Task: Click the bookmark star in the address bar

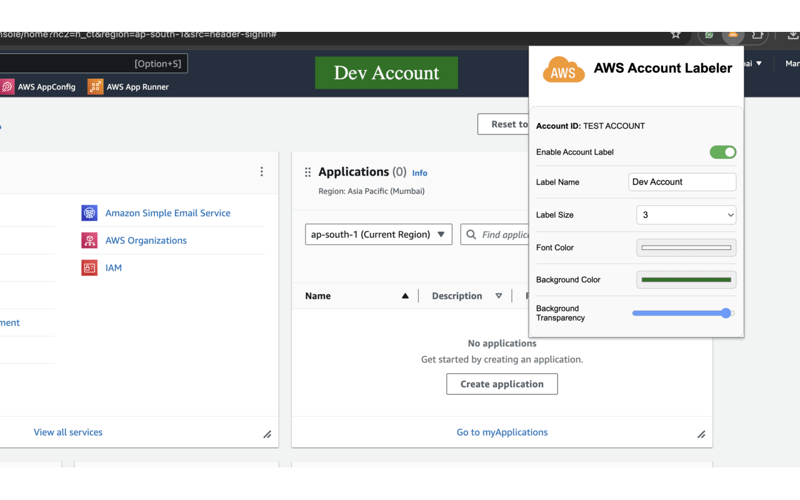Action: coord(676,36)
